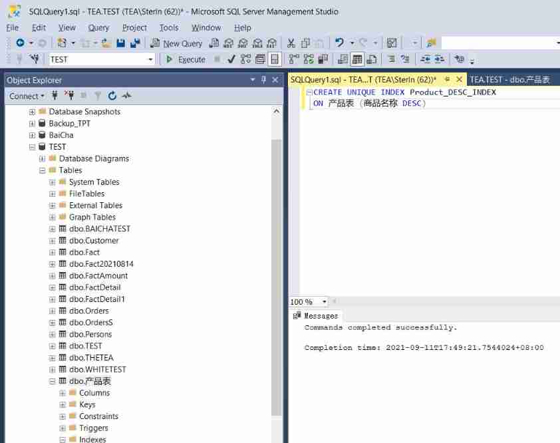Open the Window Position dropdown in Object Explorer
The width and height of the screenshot is (560, 443).
(253, 80)
